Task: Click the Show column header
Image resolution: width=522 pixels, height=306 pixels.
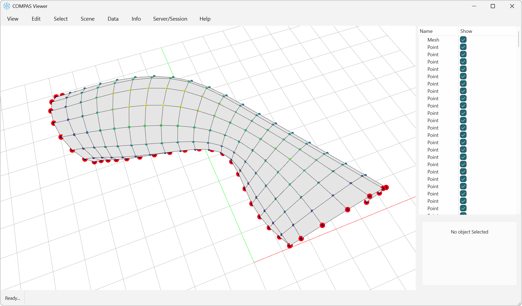Action: click(x=466, y=31)
